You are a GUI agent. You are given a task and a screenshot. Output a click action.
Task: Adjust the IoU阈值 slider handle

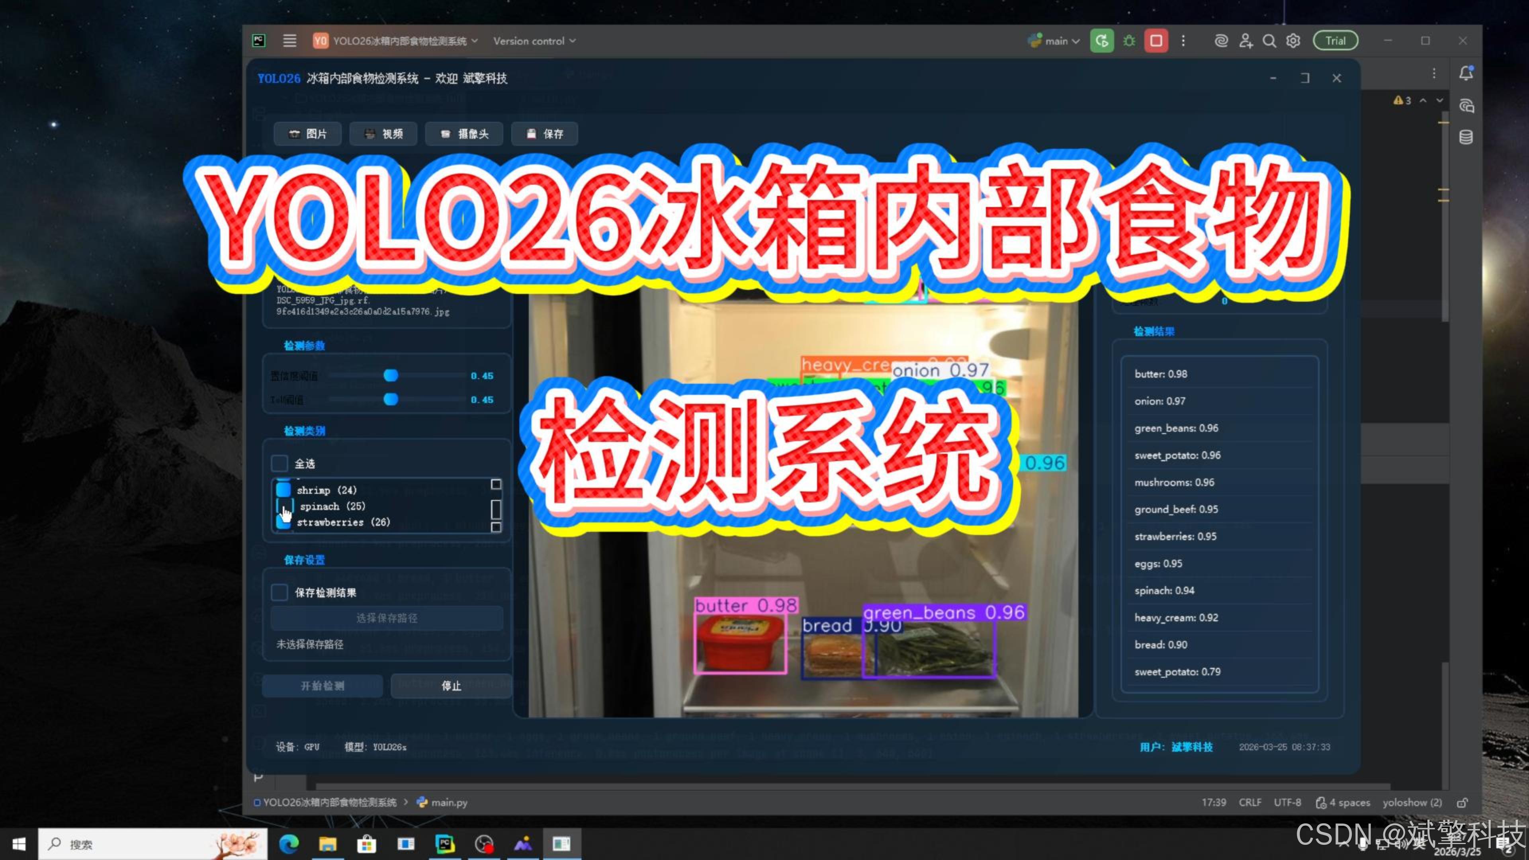[x=391, y=399]
